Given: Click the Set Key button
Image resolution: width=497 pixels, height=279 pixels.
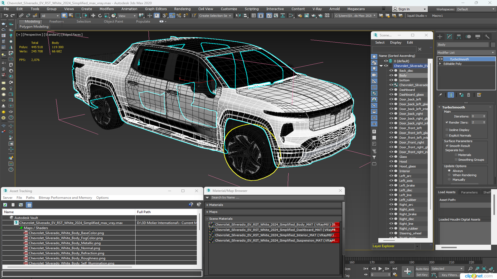Looking at the screenshot, I should (422, 275).
